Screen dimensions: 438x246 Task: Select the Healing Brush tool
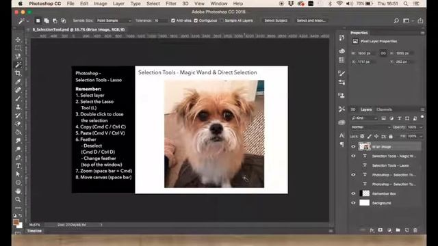pyautogui.click(x=18, y=90)
